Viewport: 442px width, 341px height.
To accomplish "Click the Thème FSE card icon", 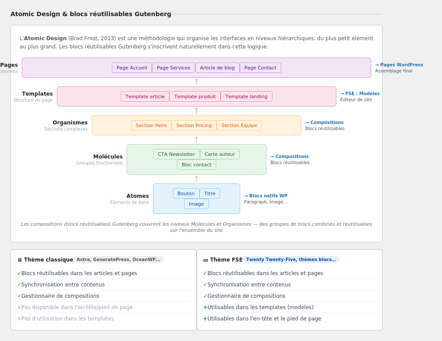I will (206, 259).
